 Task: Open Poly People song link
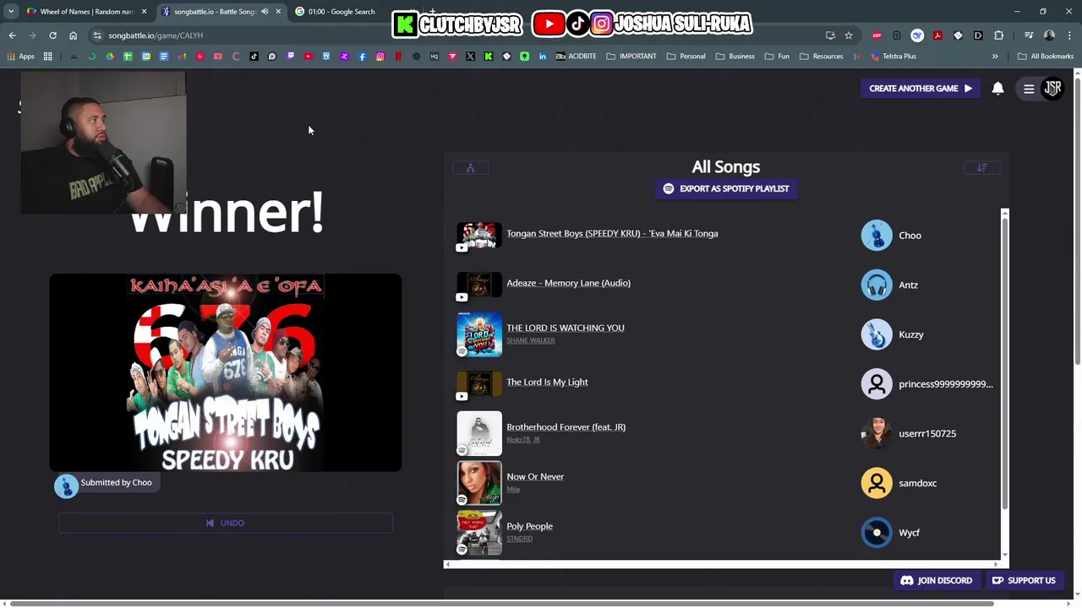coord(529,526)
